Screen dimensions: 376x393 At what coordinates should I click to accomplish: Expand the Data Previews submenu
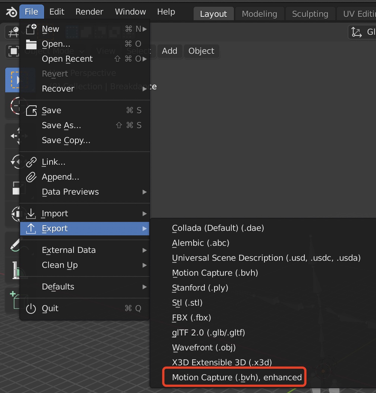click(85, 192)
